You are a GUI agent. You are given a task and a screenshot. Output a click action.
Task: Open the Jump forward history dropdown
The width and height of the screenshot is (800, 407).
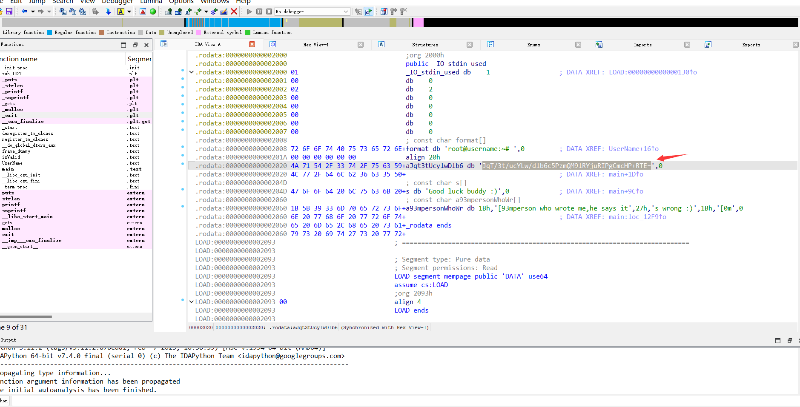click(x=49, y=11)
